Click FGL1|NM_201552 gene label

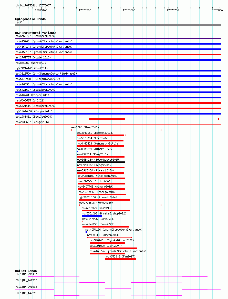pos(26,287)
